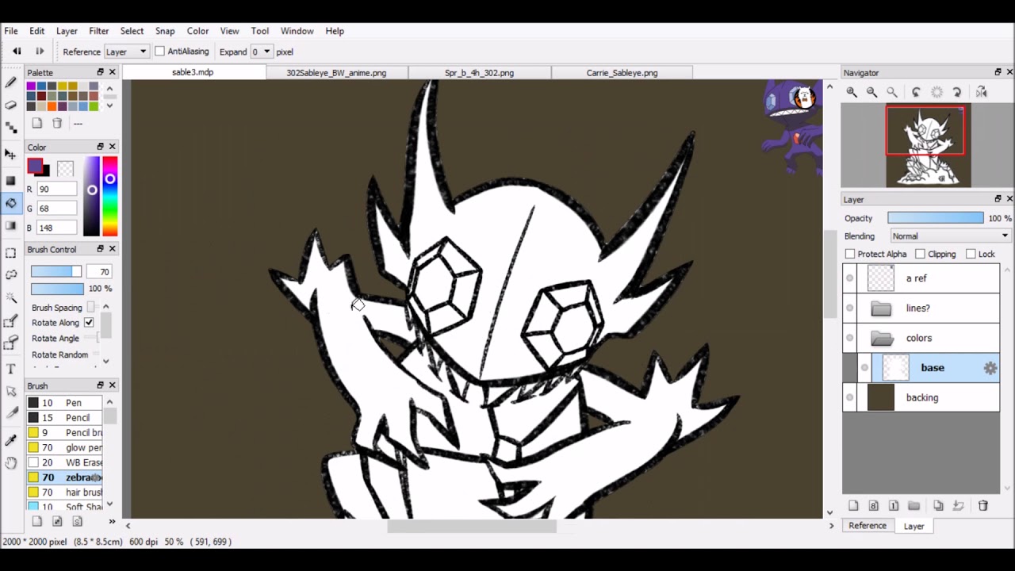Select the Eyedropper tool
The image size is (1015, 571).
[x=11, y=439]
